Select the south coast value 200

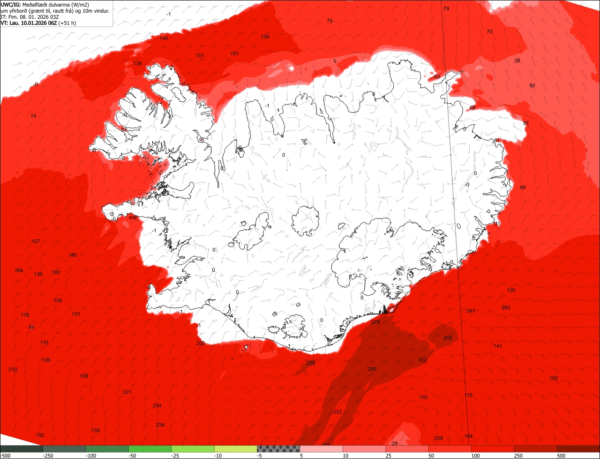coord(201,344)
